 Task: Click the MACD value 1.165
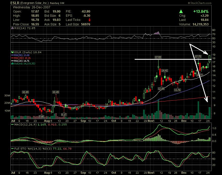[42, 125]
